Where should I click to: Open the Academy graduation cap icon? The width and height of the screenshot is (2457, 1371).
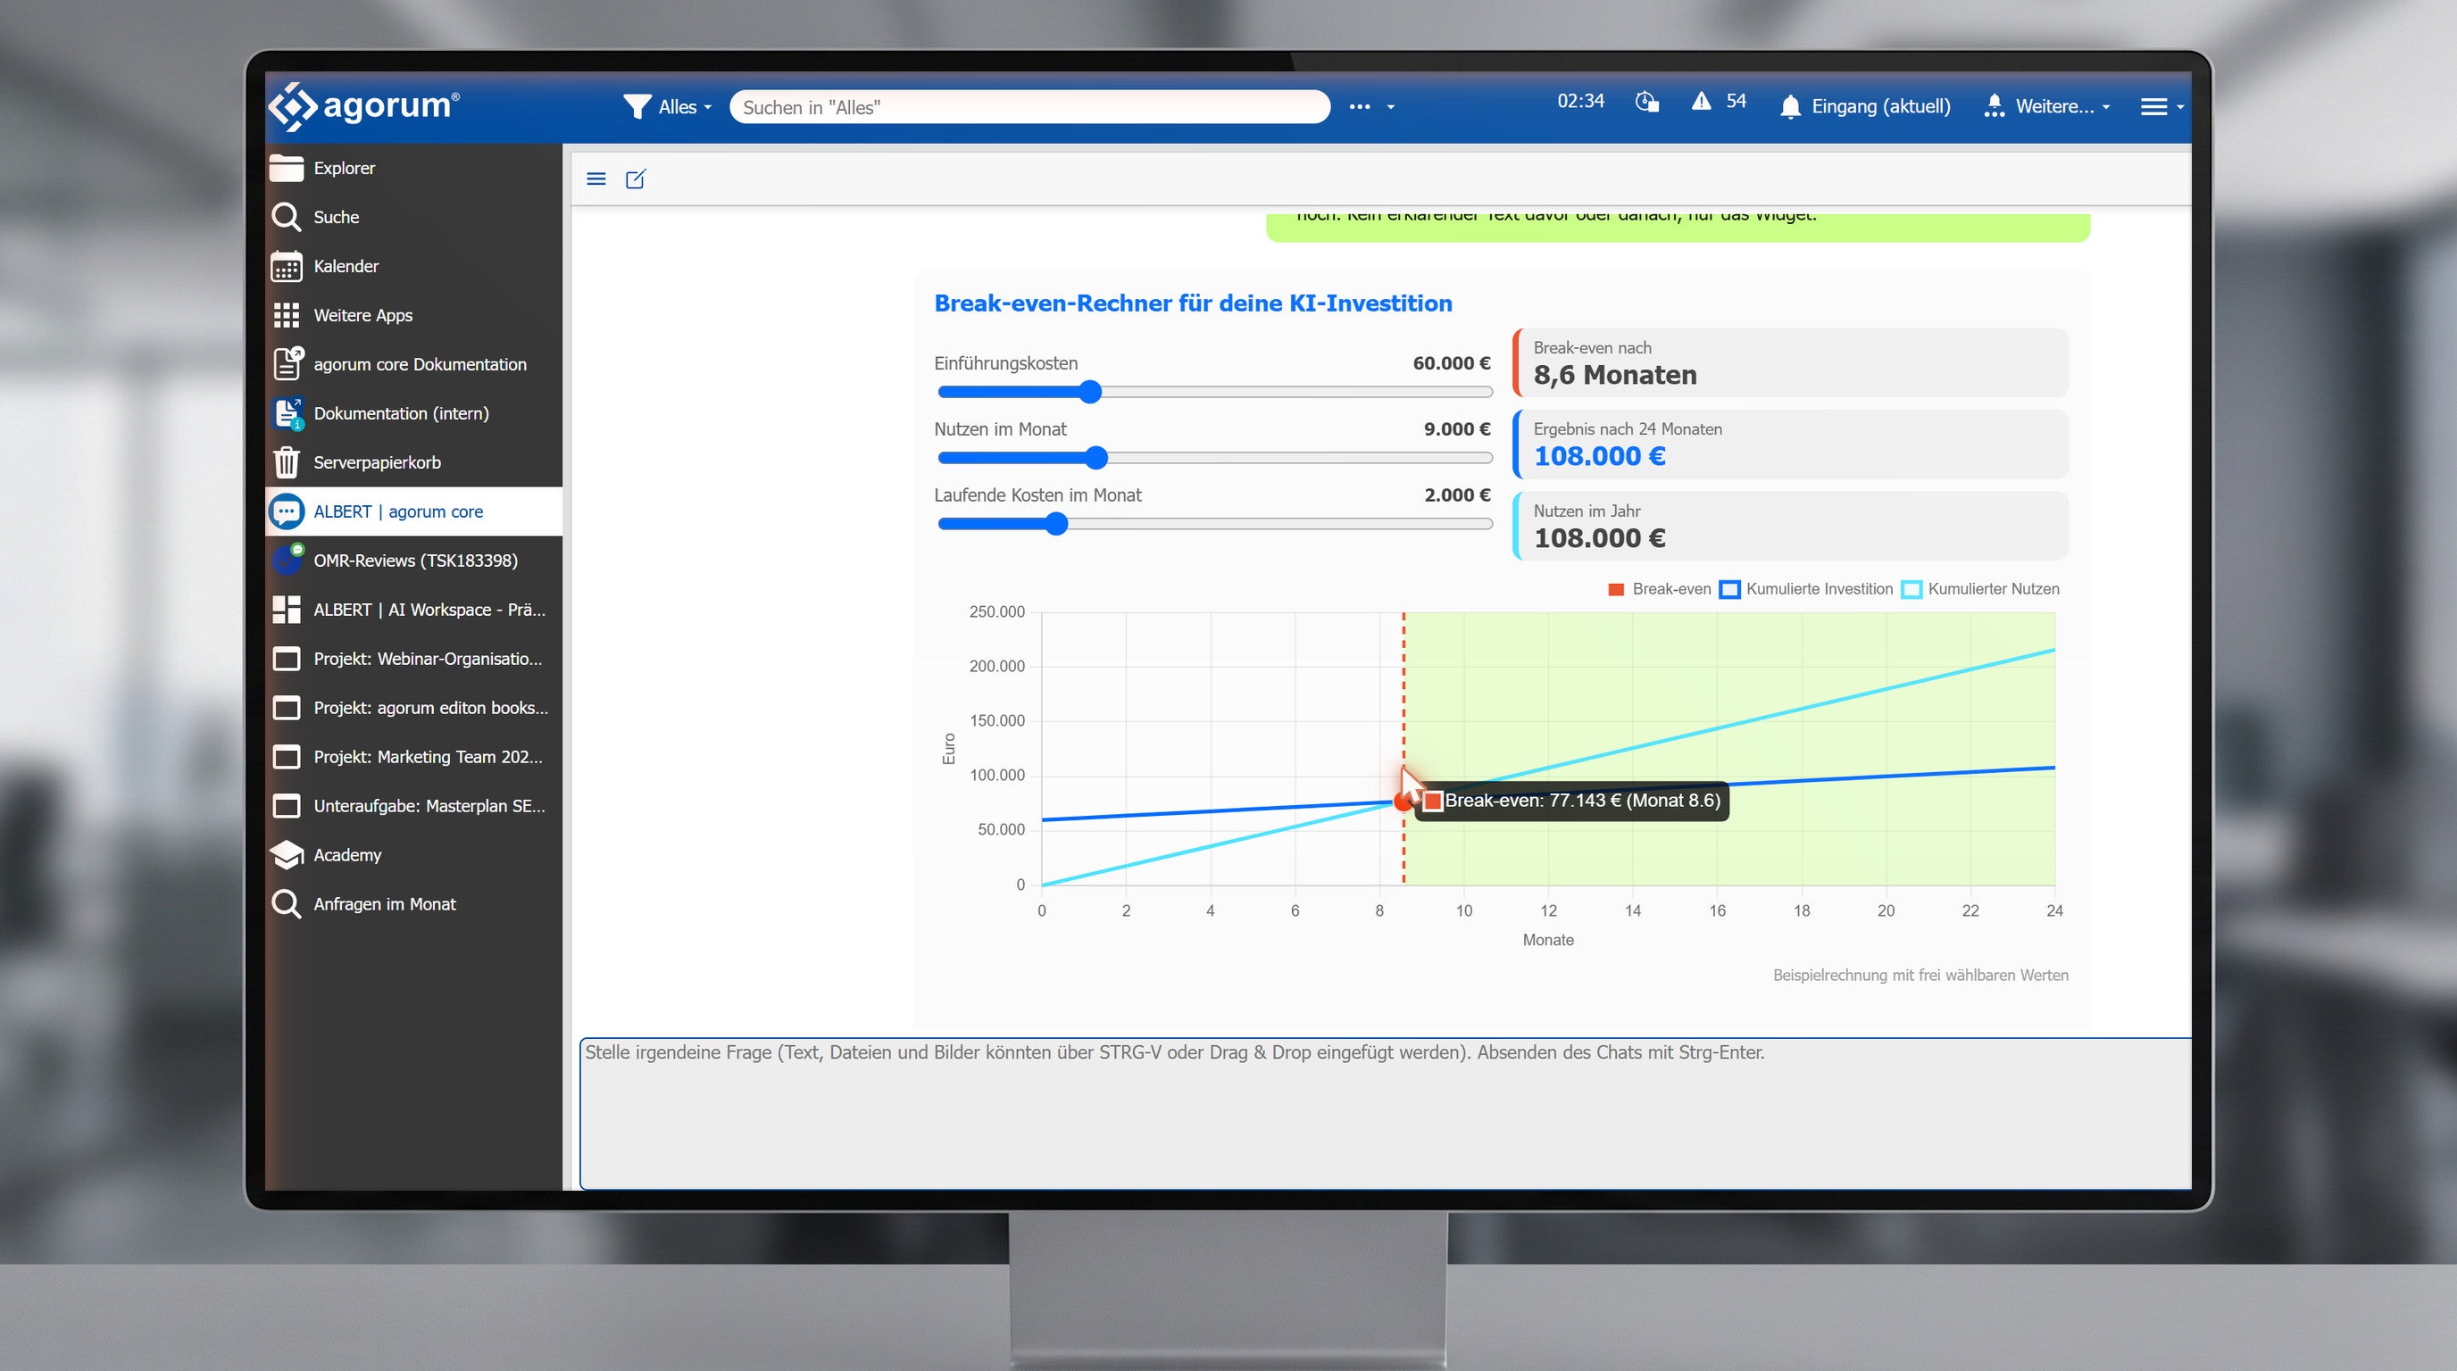point(286,855)
